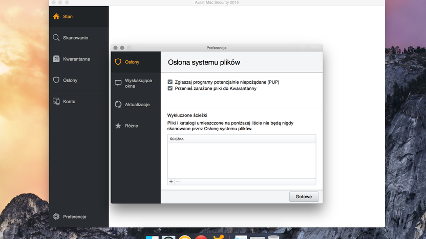426x239 pixels.
Task: Close the Preferencje window
Action: point(116,47)
